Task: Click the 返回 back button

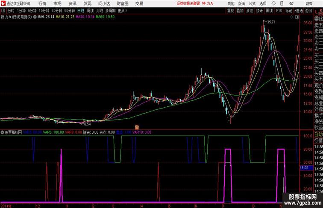Action: (x=308, y=11)
